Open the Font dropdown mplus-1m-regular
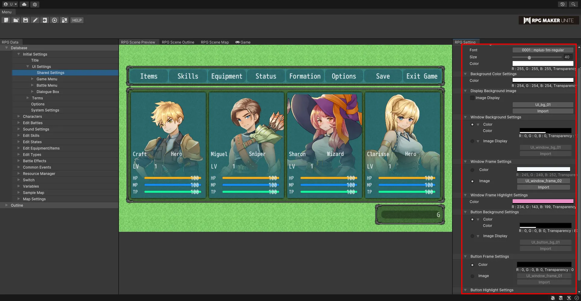 point(543,50)
